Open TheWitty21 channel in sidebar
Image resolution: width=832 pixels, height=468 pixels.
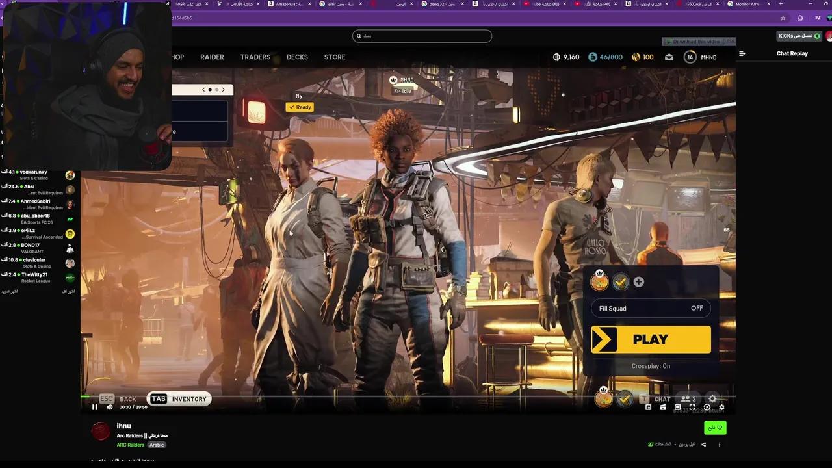(x=38, y=278)
